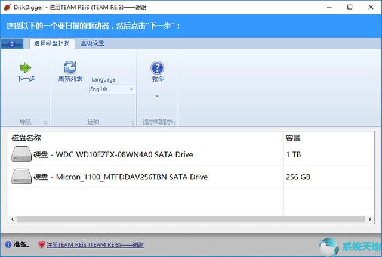Click the 刷新列表 button label
382x257 pixels.
pyautogui.click(x=70, y=79)
